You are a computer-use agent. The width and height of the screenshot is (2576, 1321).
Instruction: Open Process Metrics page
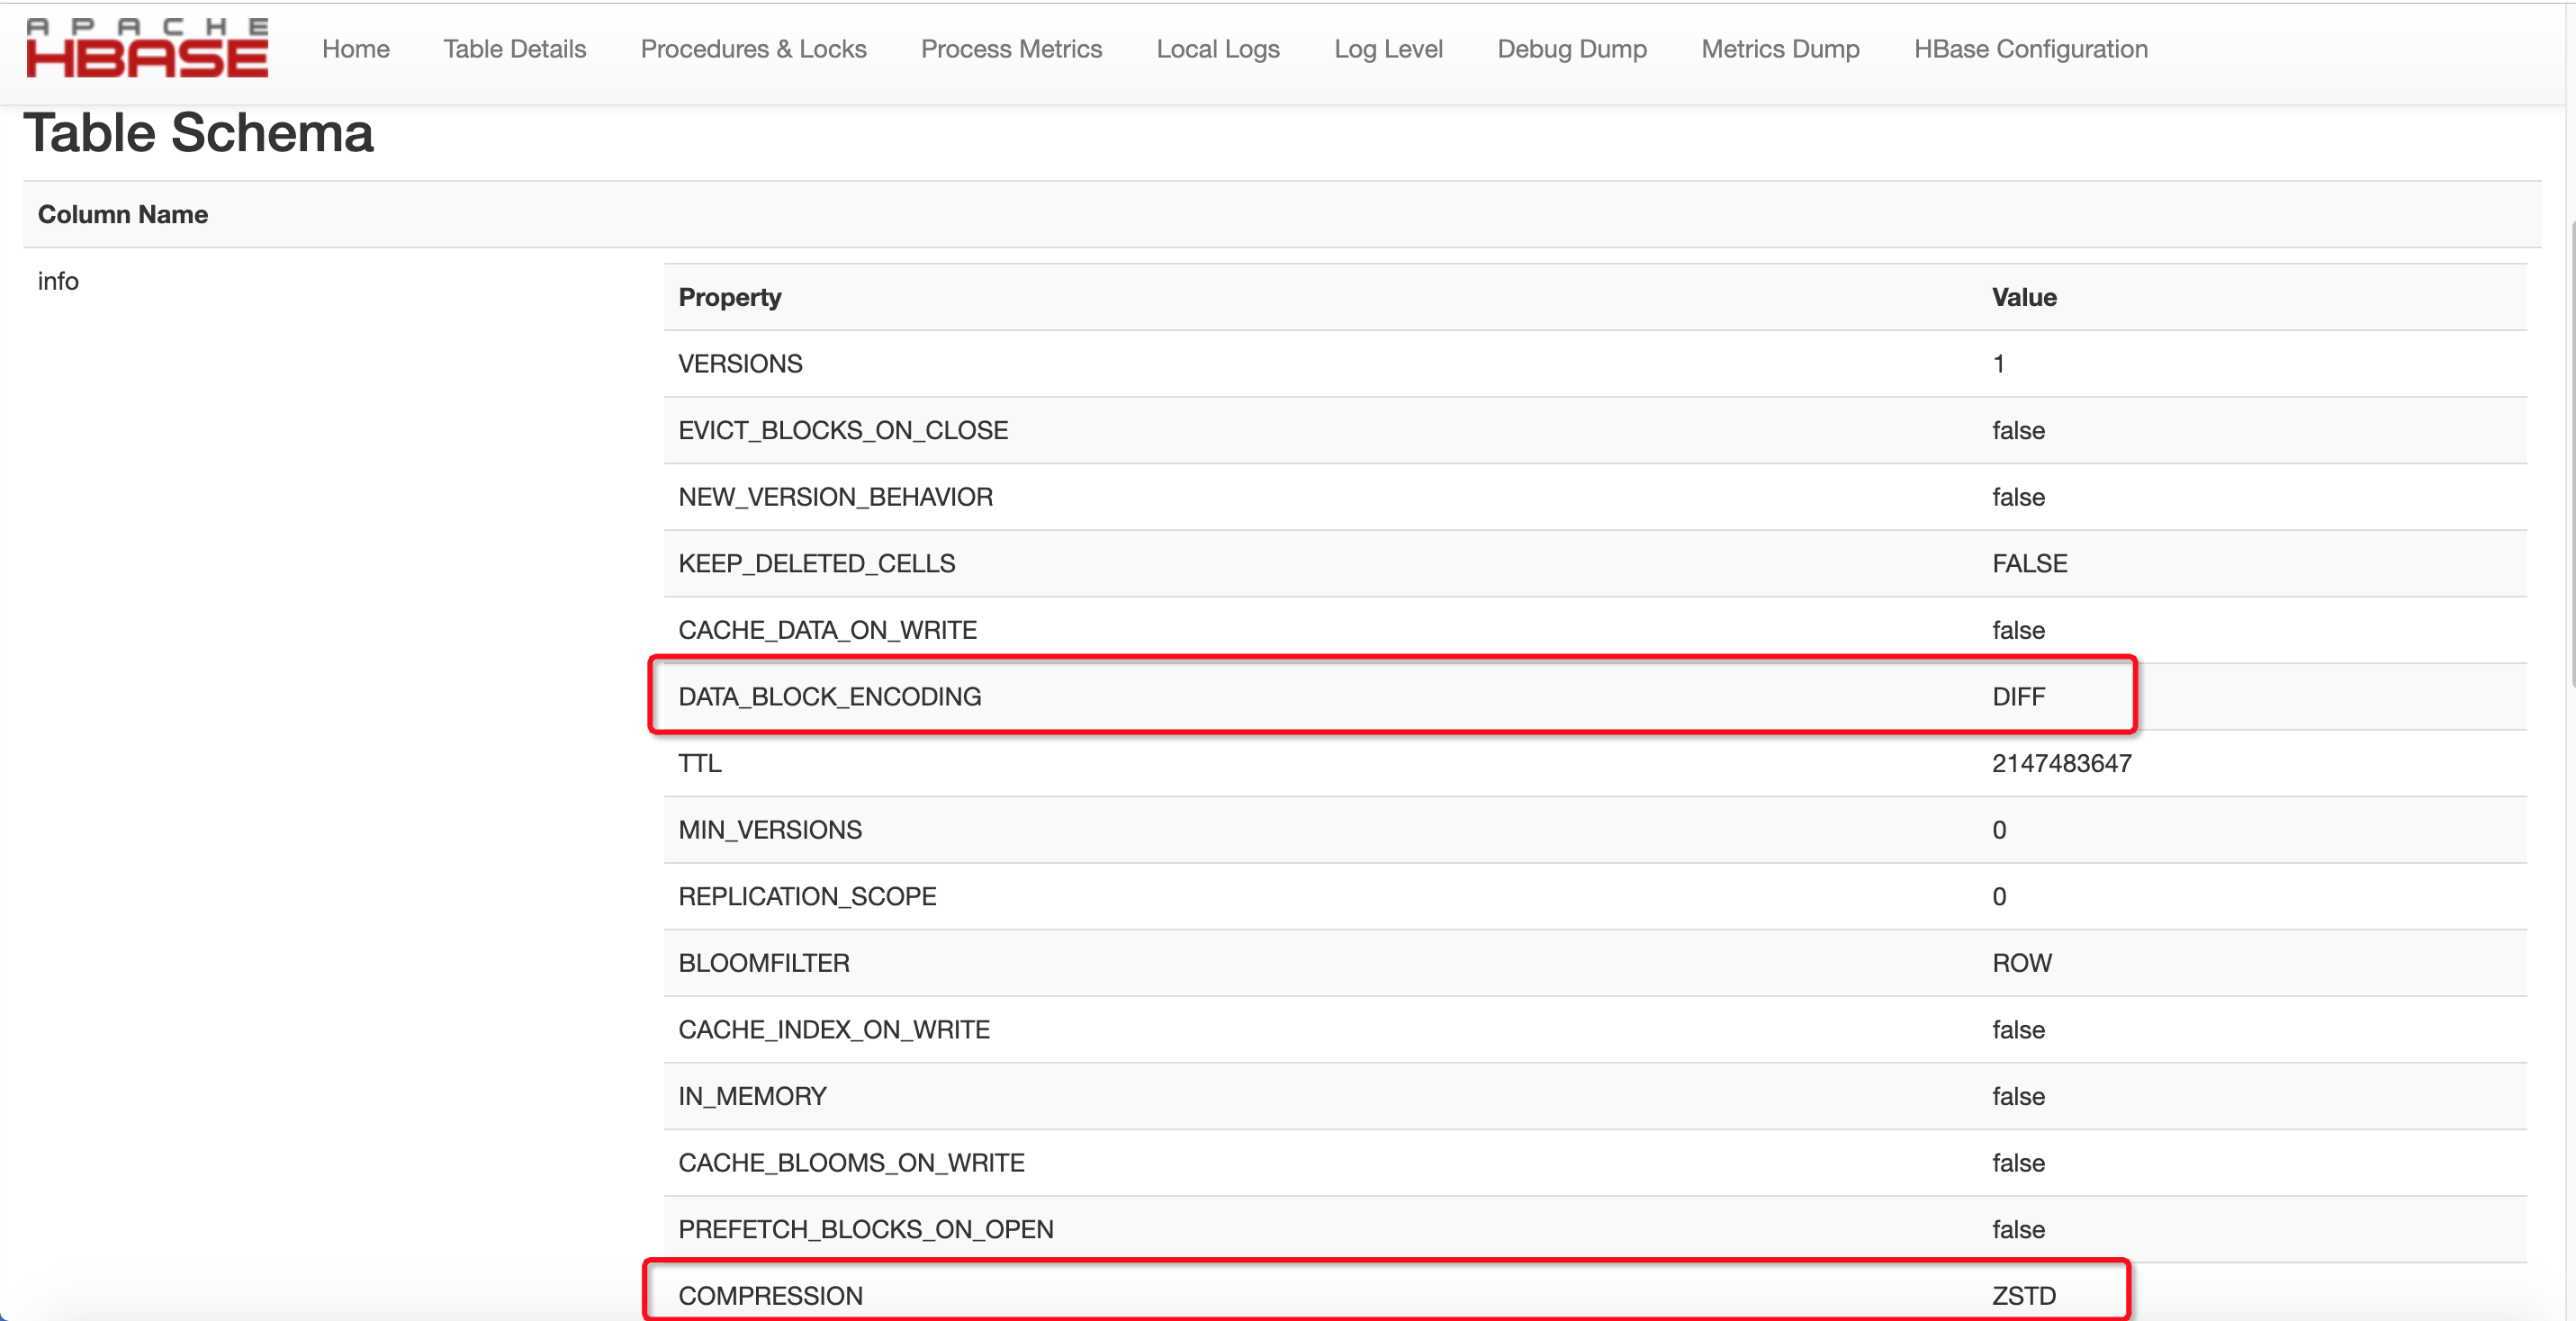click(x=1011, y=49)
